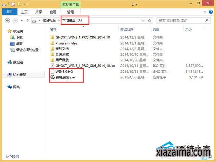Select the WIN8.GHO file

[64, 72]
